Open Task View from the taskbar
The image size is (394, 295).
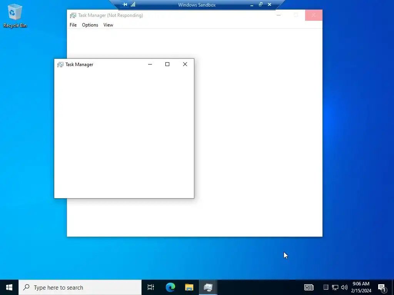[x=151, y=287]
